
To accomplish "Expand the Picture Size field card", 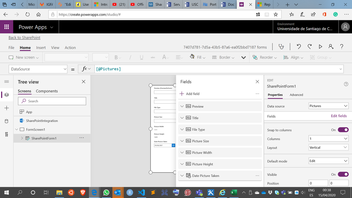I will (182, 141).
